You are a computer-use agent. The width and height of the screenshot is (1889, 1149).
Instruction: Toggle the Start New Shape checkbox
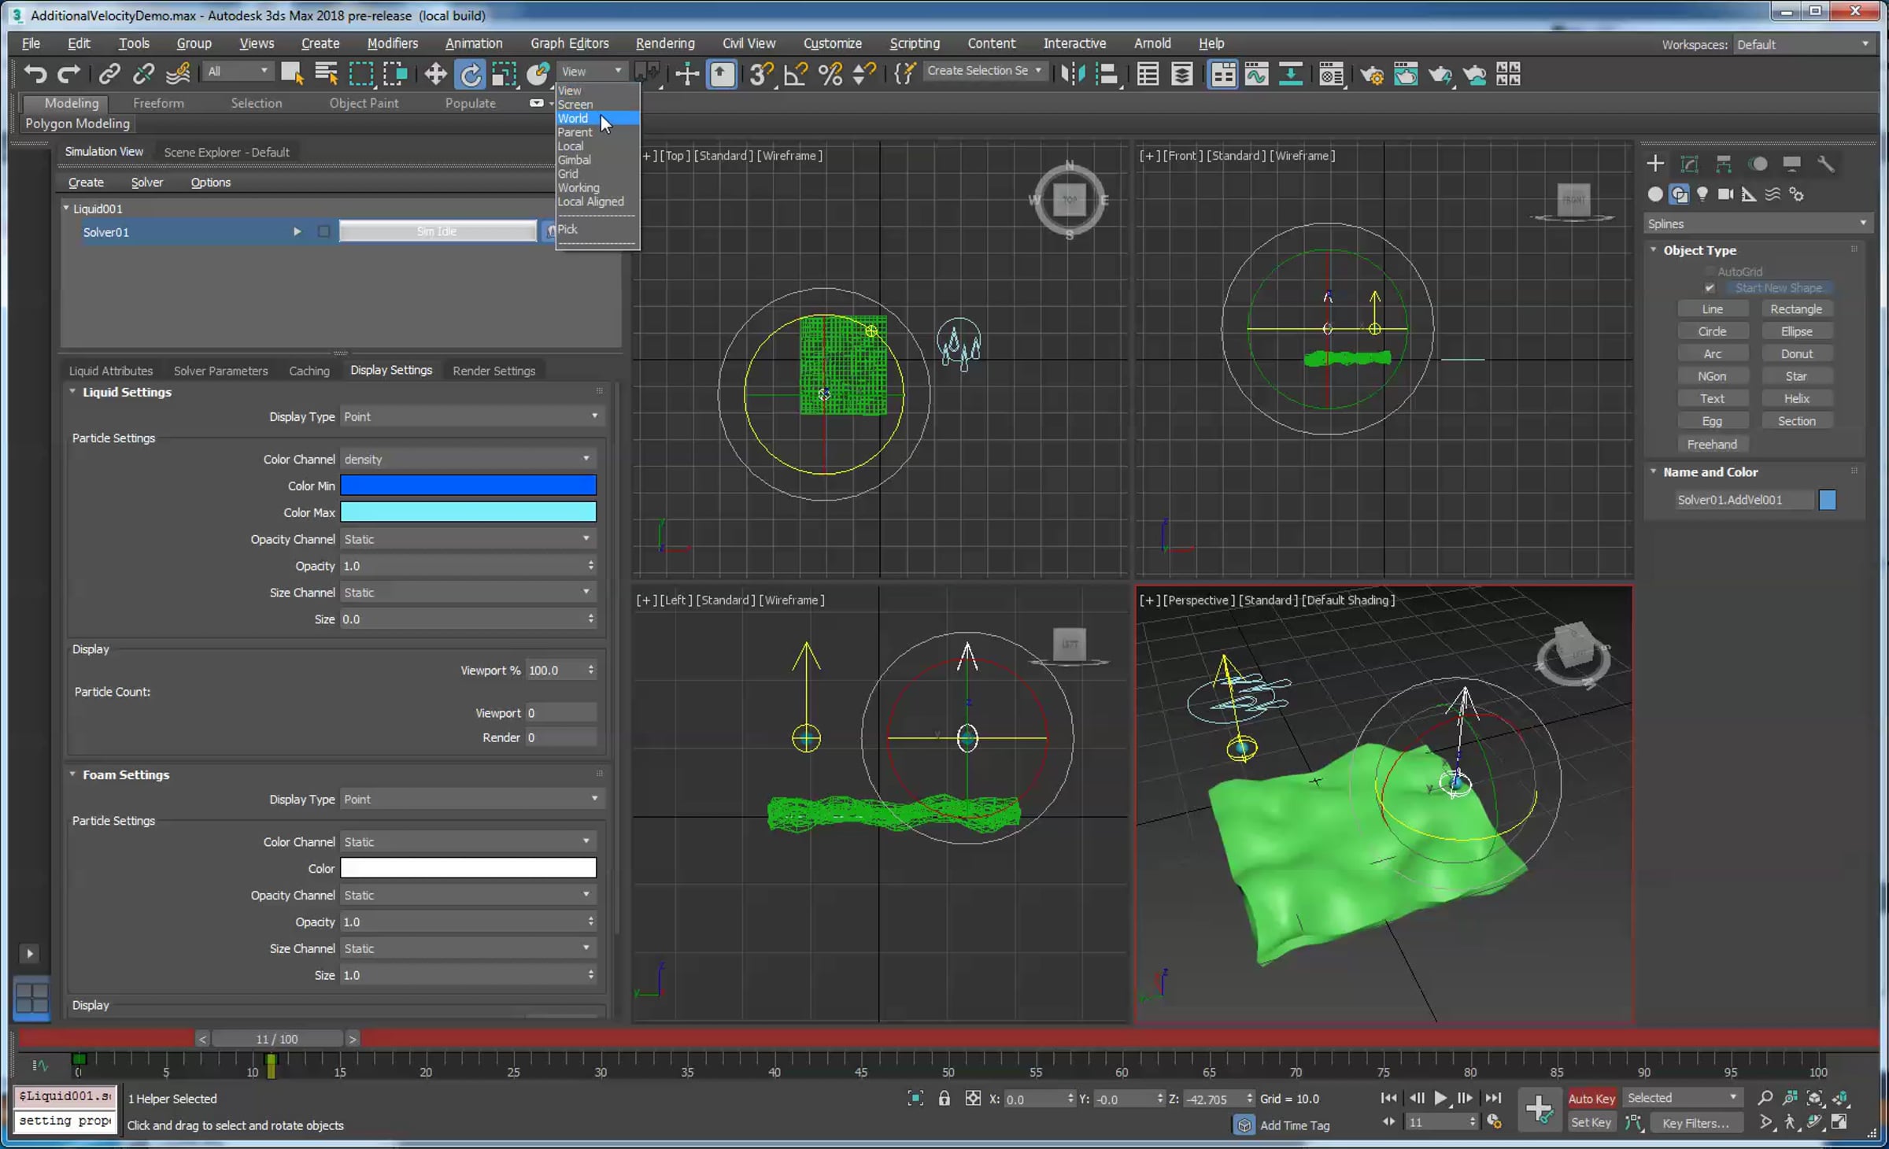(1710, 288)
